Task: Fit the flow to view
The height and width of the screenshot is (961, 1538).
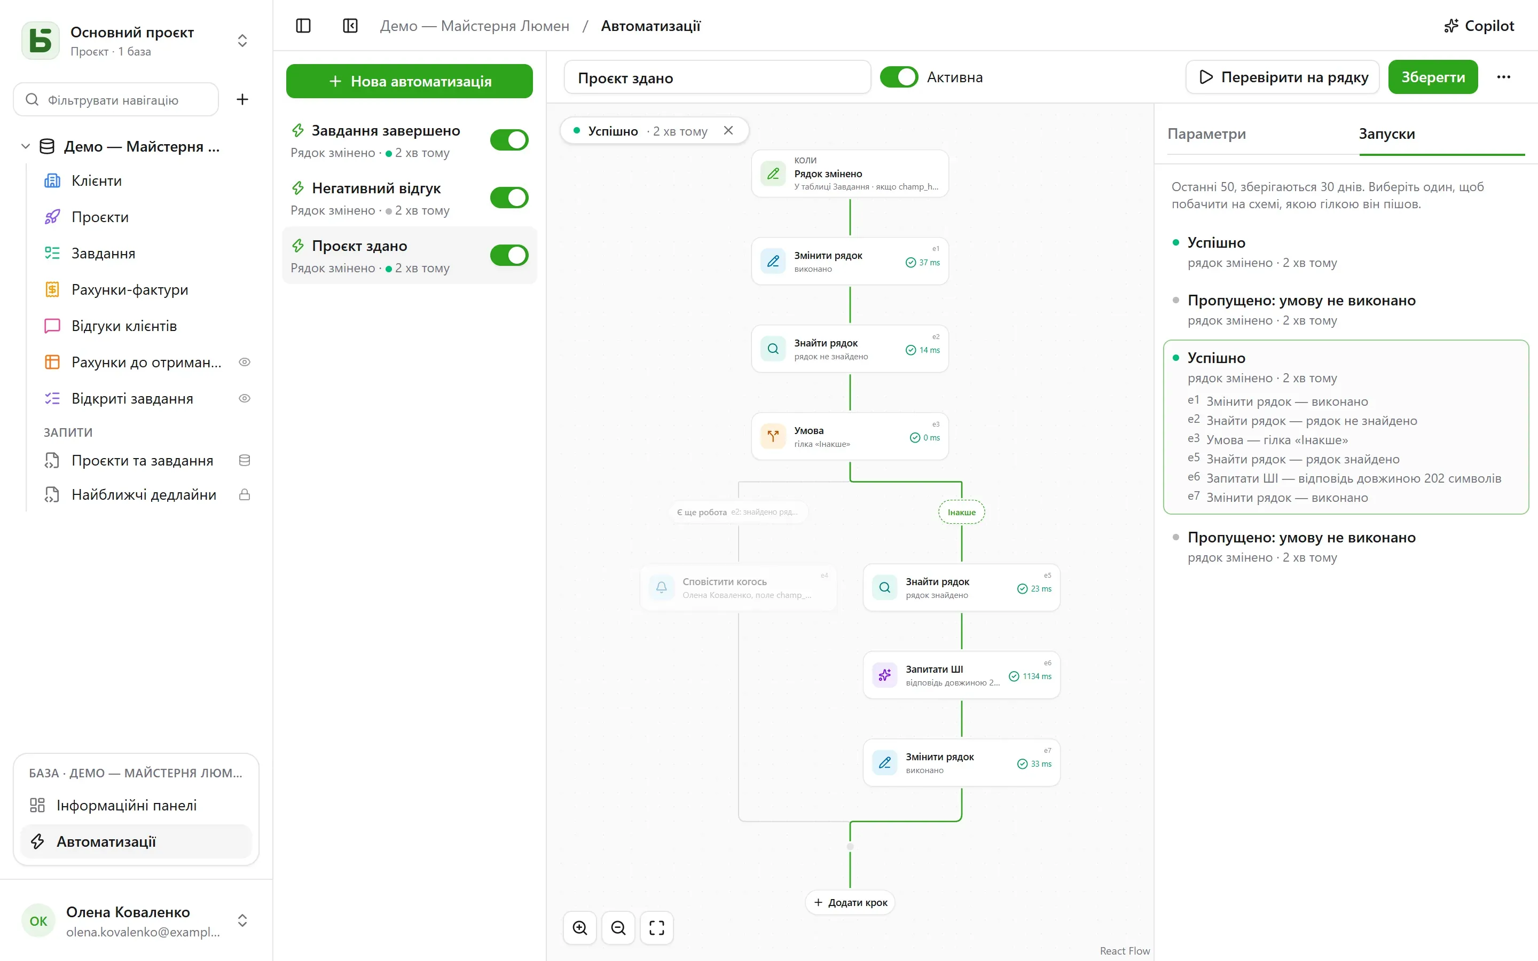Action: coord(656,928)
